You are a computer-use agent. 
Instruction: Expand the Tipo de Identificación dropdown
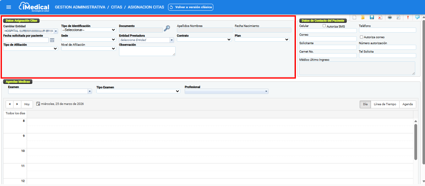[89, 30]
